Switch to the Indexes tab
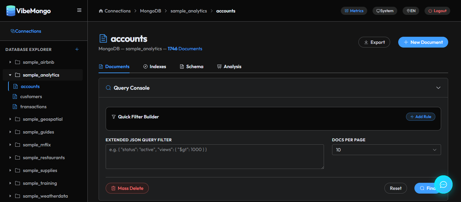 (x=155, y=66)
